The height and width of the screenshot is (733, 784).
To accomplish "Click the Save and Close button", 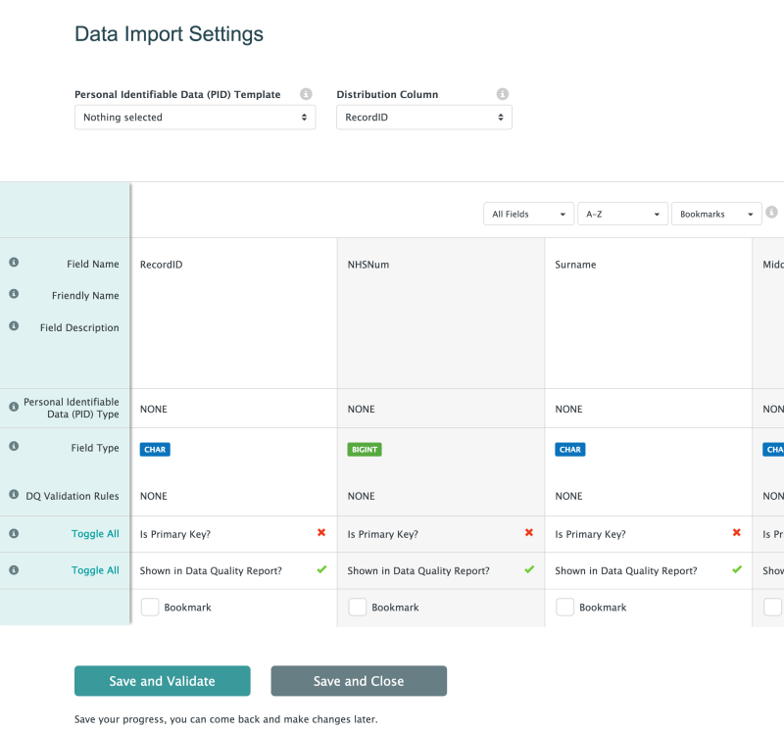I will coord(359,680).
